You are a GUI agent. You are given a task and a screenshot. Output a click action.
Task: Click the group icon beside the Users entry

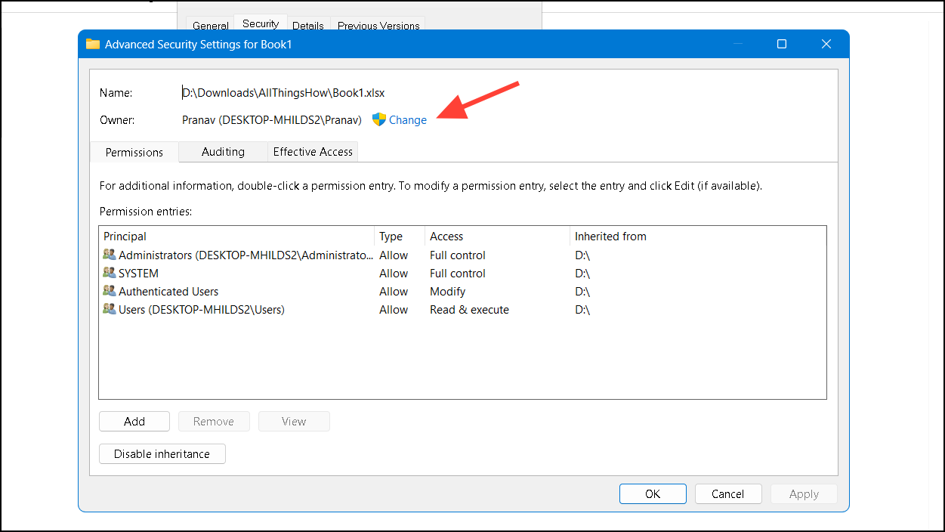tap(110, 309)
